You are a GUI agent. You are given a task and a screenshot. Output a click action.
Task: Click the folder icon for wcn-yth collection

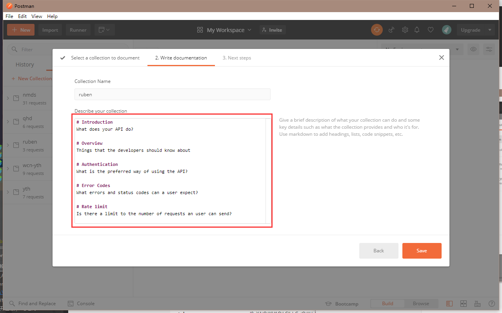(16, 169)
